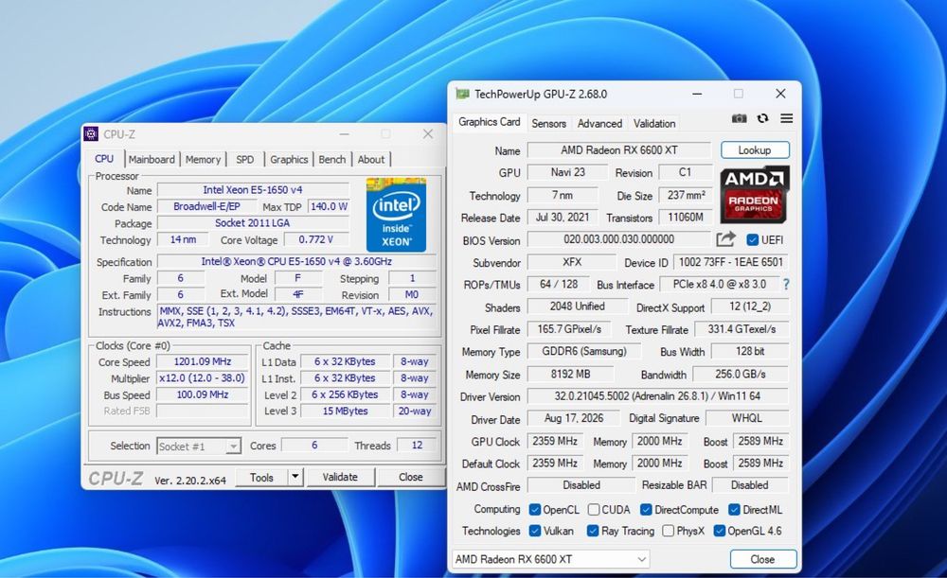This screenshot has height=578, width=947.
Task: Switch to the Advanced tab in GPU-Z
Action: tap(599, 123)
